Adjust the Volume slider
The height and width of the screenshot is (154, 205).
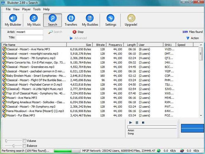pos(6,141)
